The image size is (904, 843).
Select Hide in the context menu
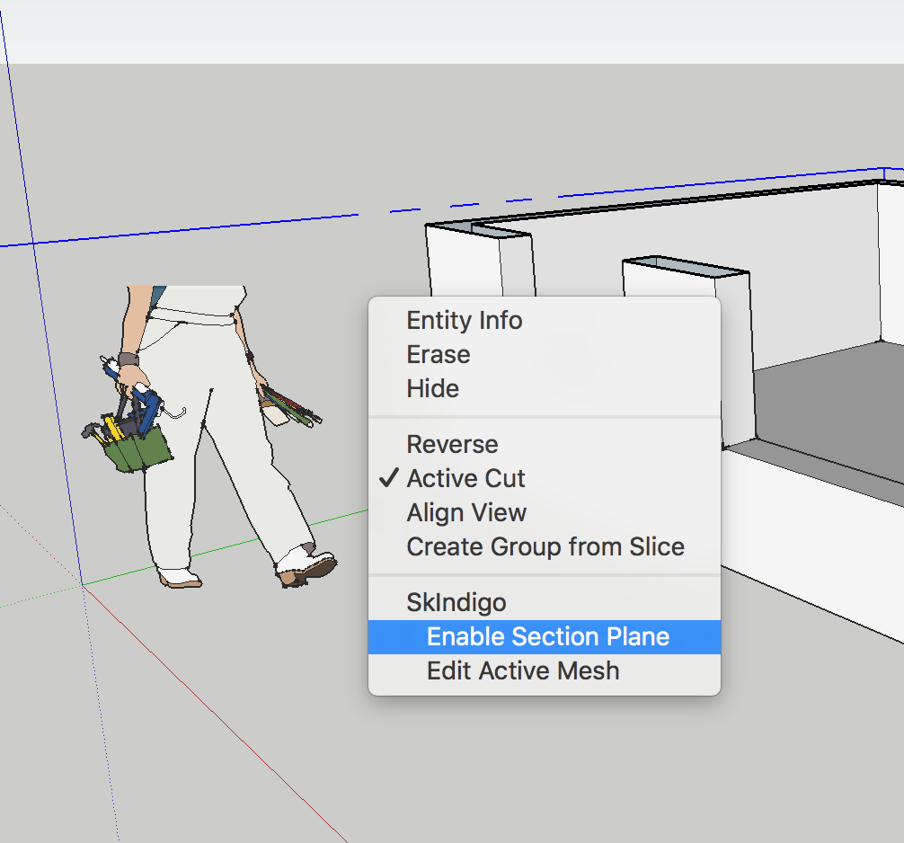coord(545,388)
